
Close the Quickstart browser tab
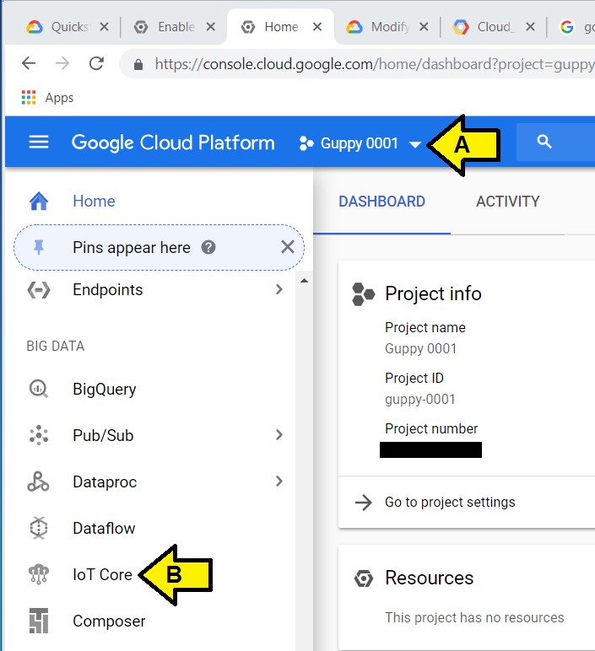(105, 27)
